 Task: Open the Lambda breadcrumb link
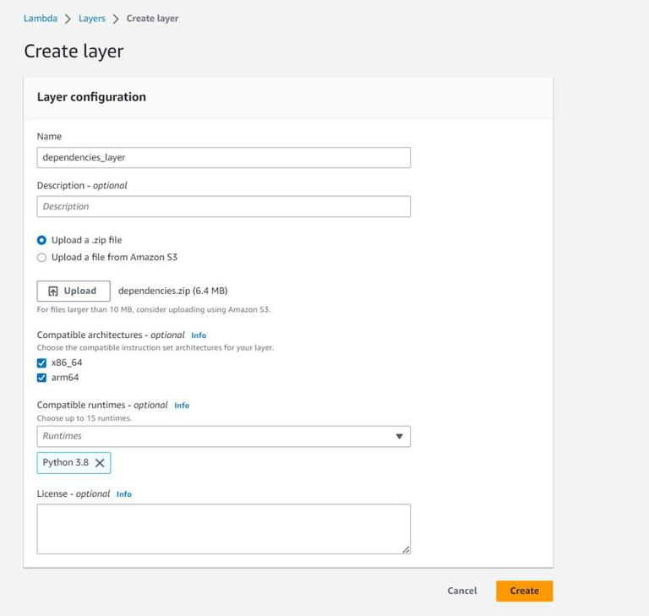pyautogui.click(x=41, y=19)
